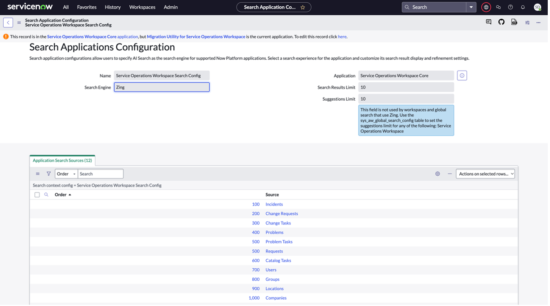Viewport: 550px width, 306px height.
Task: Click the 'here' link to edit record
Action: point(343,37)
